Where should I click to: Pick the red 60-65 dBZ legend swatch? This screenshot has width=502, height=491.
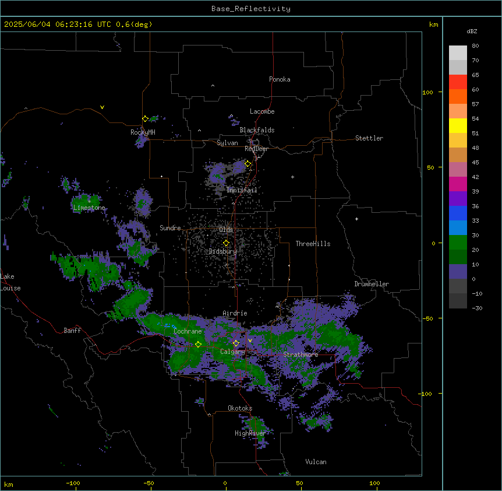458,82
